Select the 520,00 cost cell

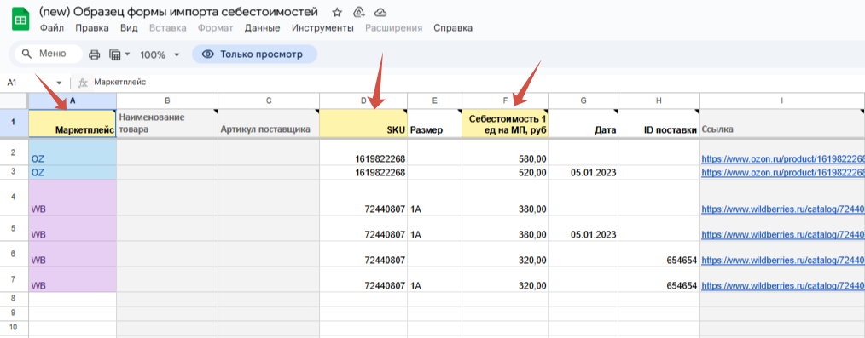click(505, 172)
